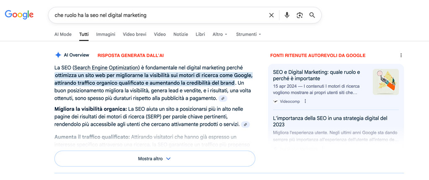Open the Strumenti dropdown
Screen dimensions: 429x180
coord(248,34)
